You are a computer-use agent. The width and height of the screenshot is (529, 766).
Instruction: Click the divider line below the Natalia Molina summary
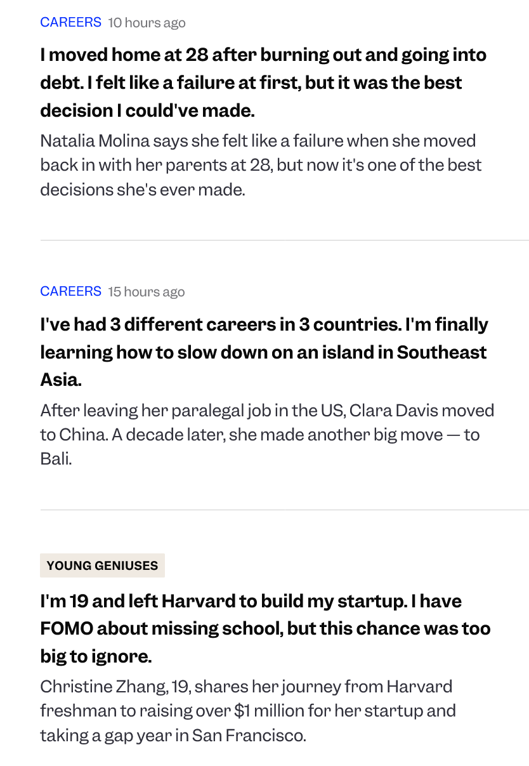(284, 241)
